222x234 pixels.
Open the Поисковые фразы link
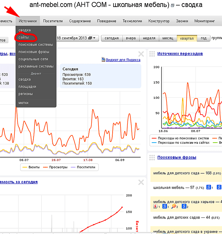point(177,157)
